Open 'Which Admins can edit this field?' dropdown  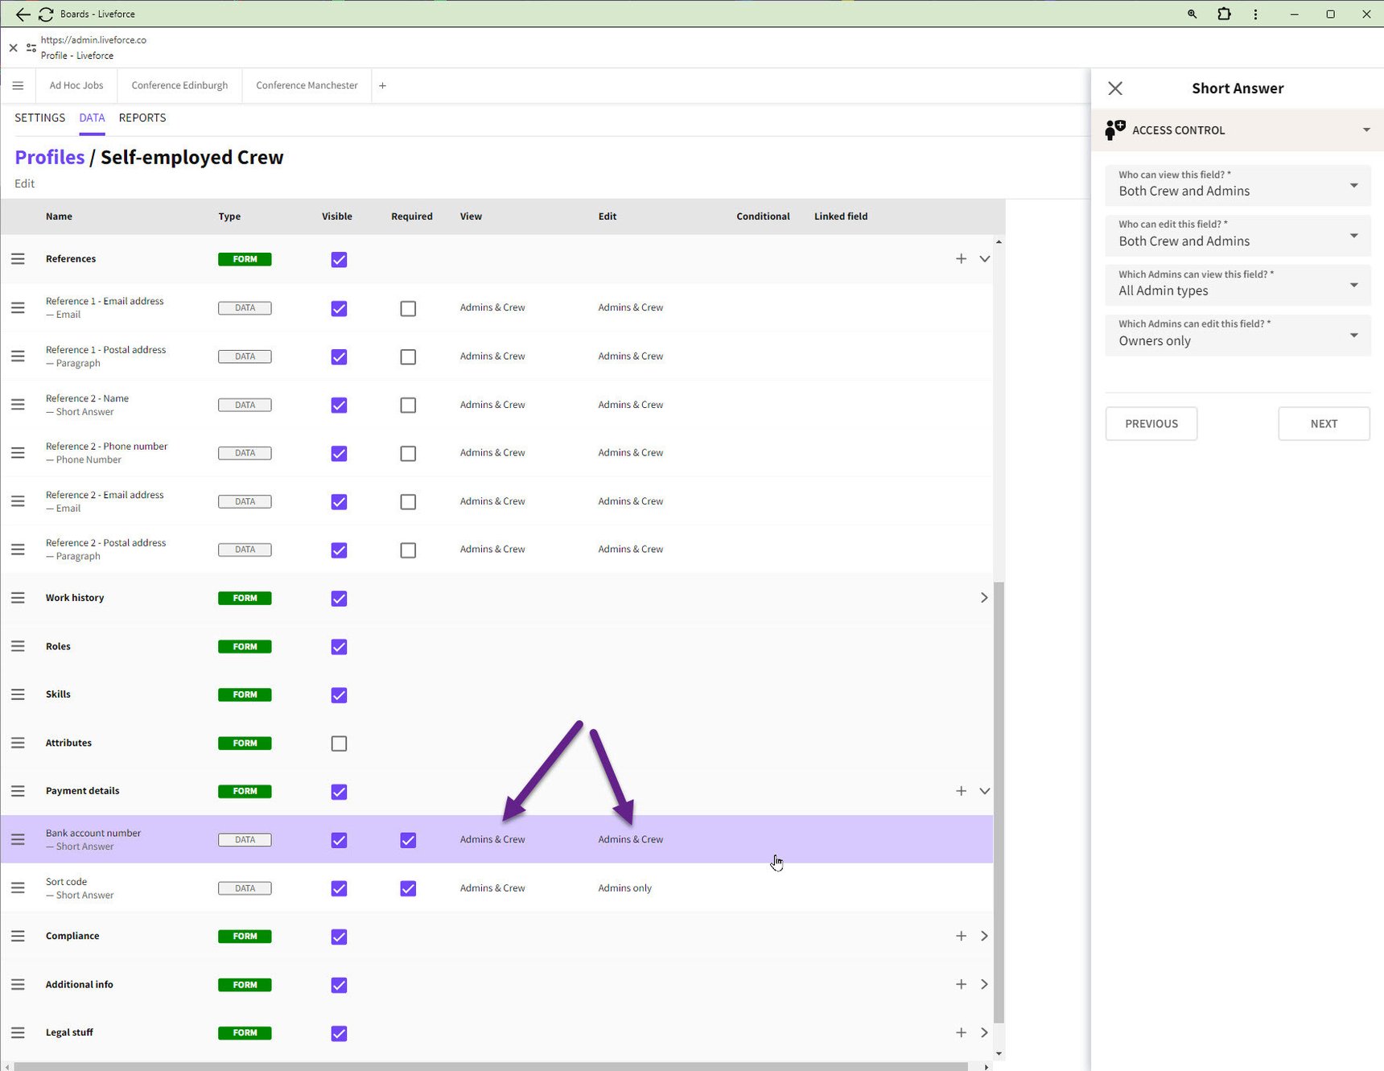point(1238,335)
